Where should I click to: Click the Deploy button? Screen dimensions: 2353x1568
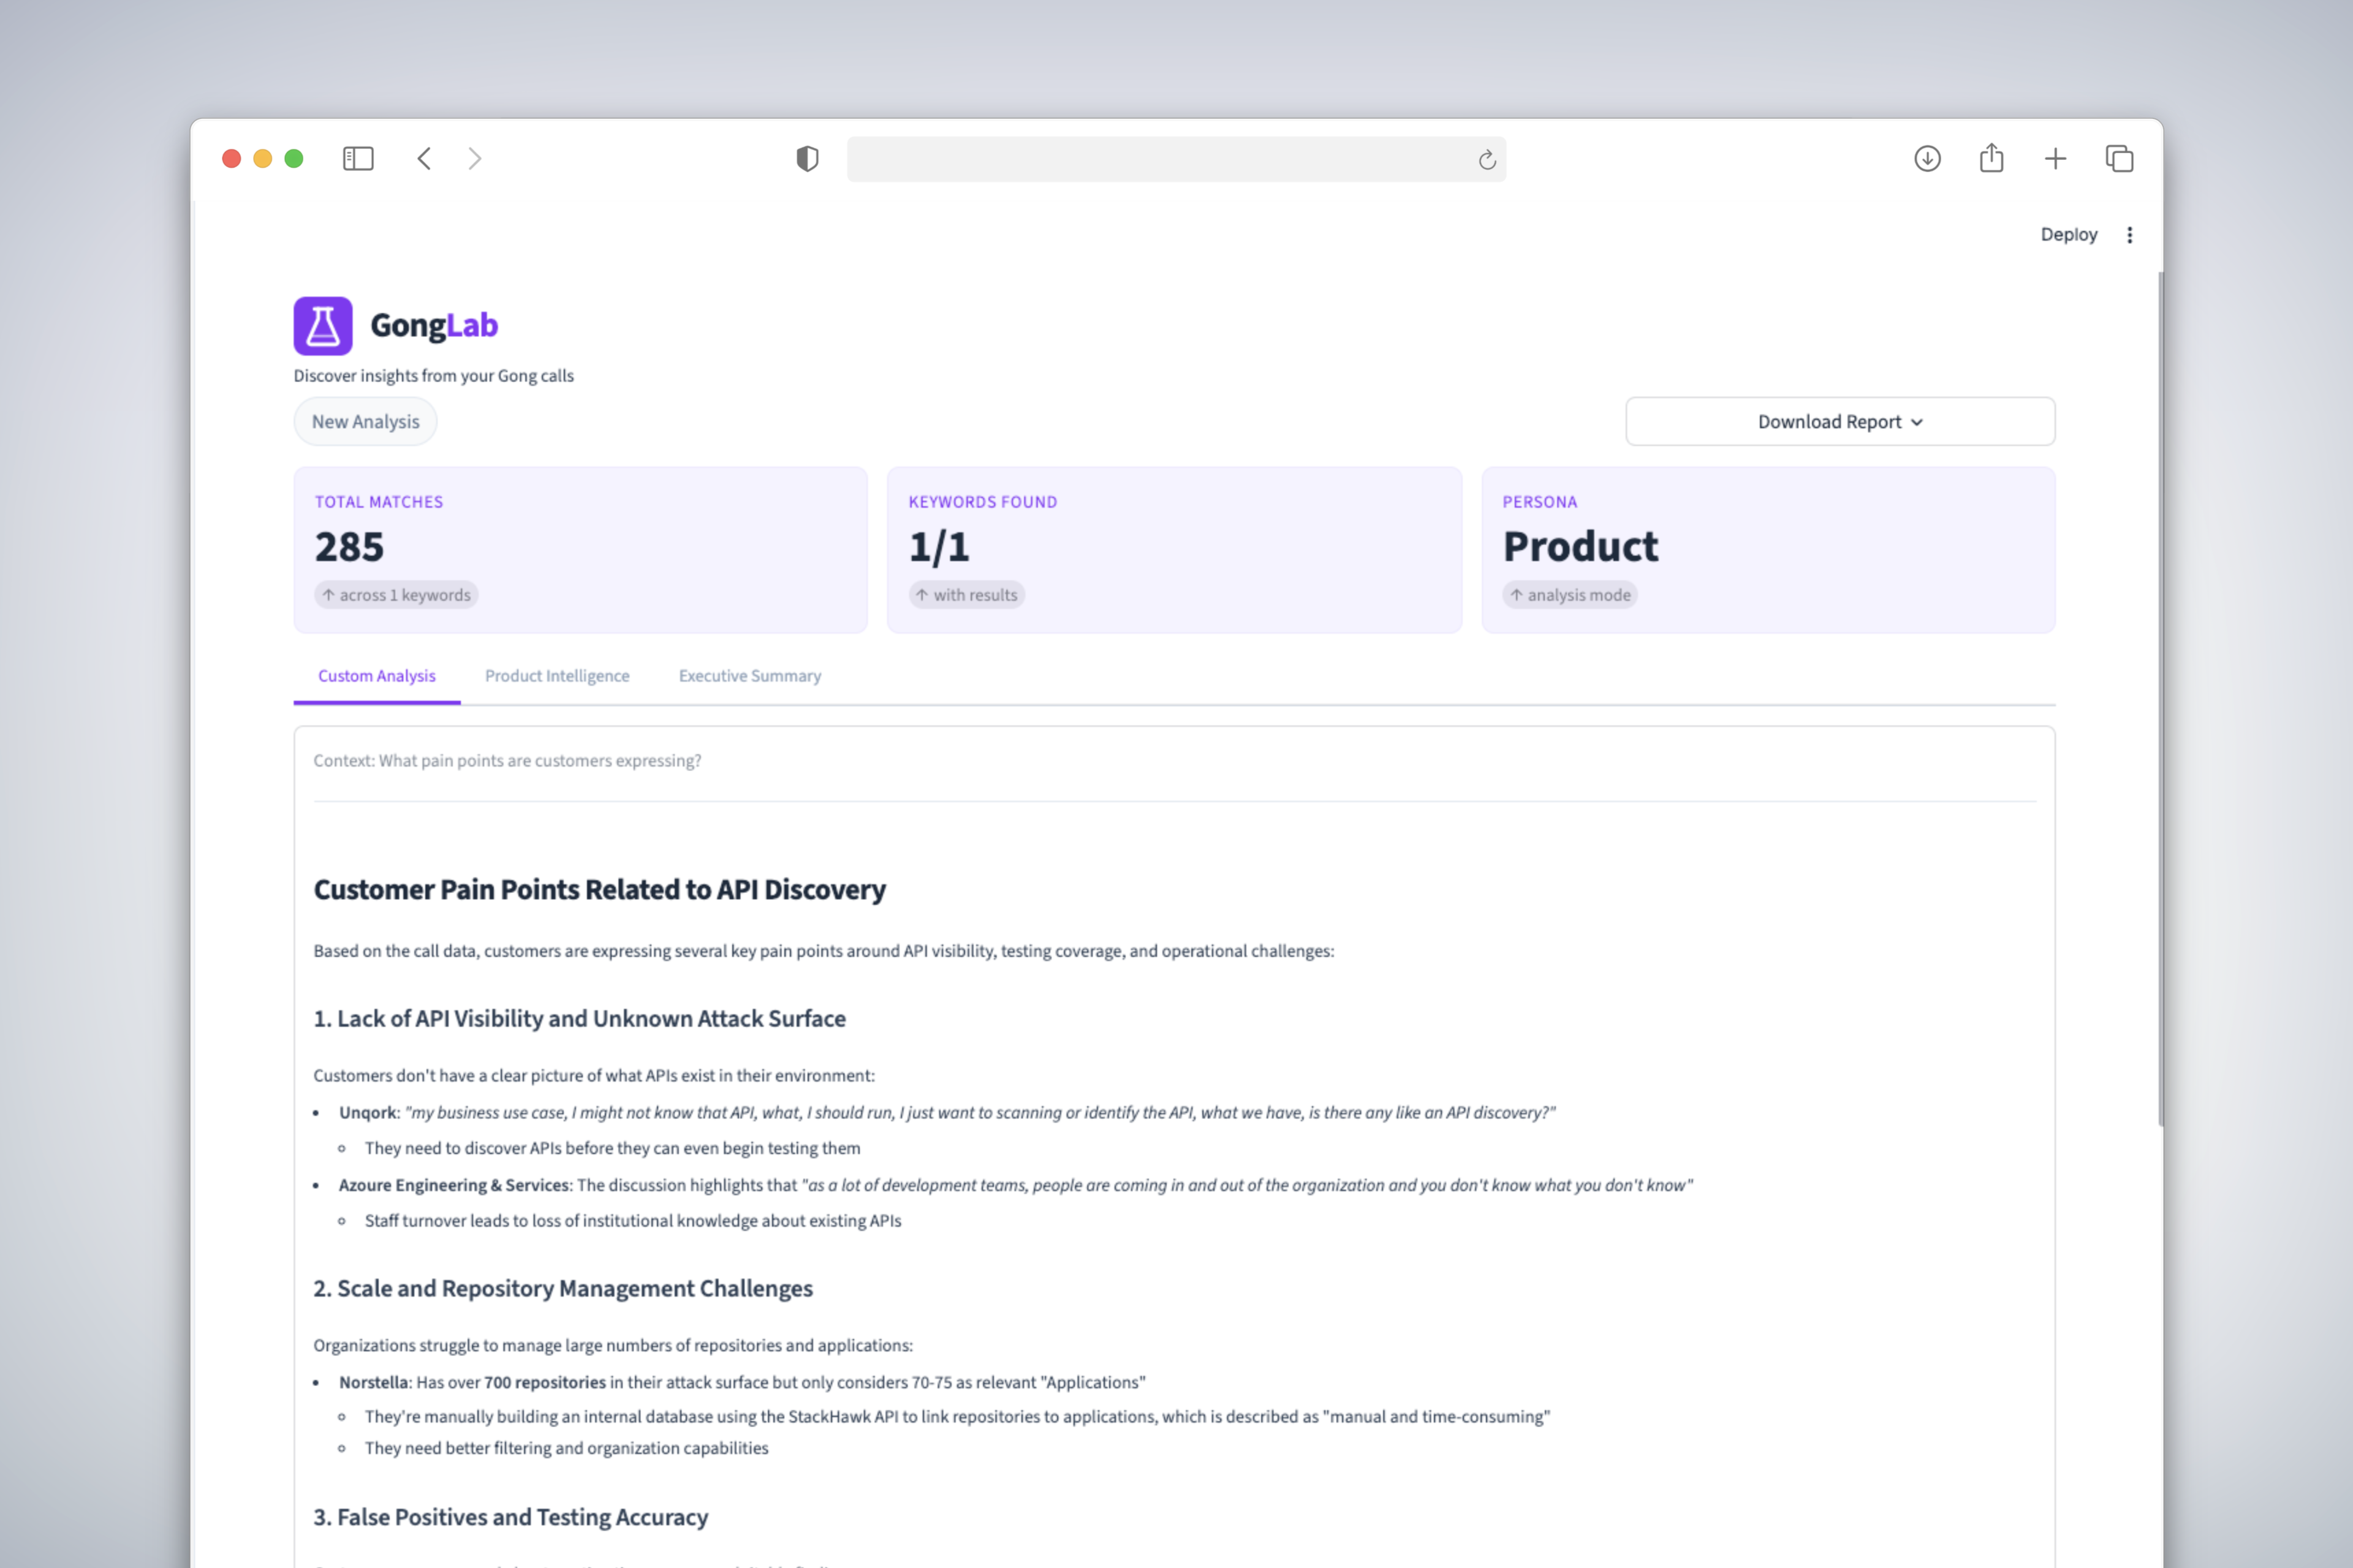pyautogui.click(x=2069, y=234)
